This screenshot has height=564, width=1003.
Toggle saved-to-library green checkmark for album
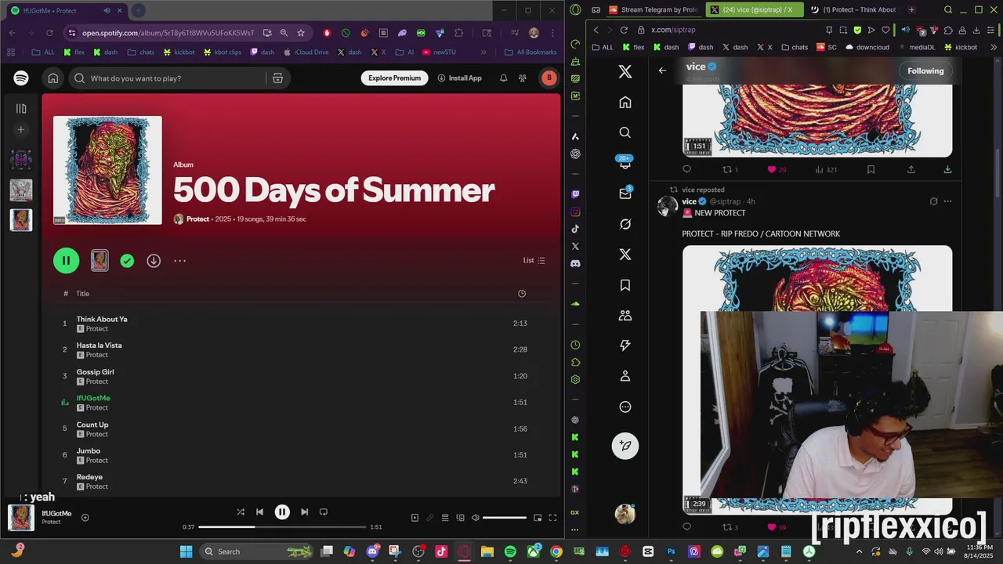pyautogui.click(x=127, y=261)
